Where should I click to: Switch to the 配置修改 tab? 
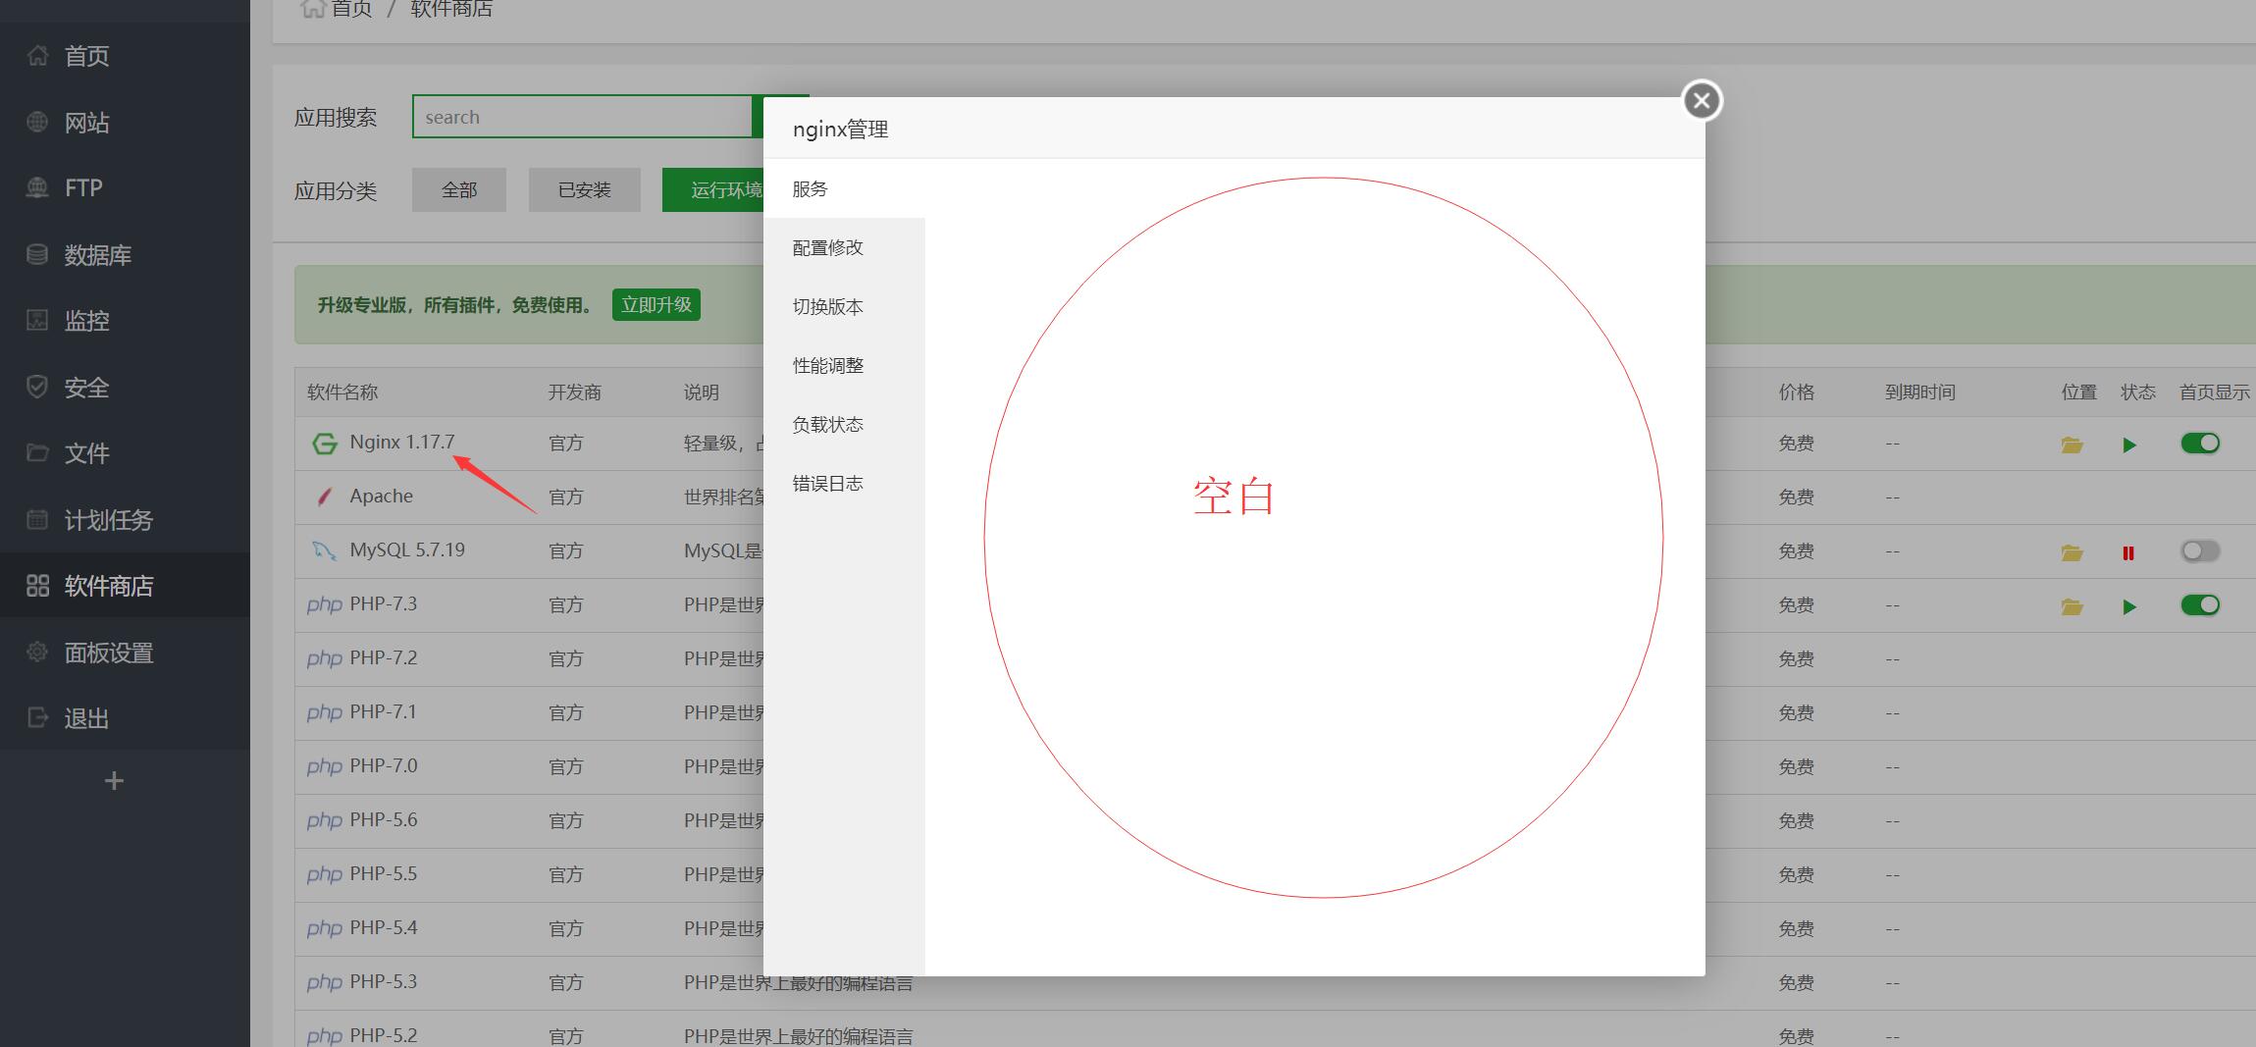pyautogui.click(x=844, y=247)
